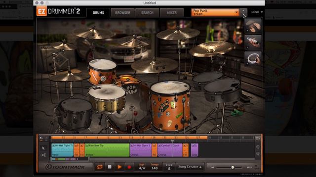This screenshot has width=316, height=177.
Task: Select the first orange Fill block
Action: click(77, 150)
